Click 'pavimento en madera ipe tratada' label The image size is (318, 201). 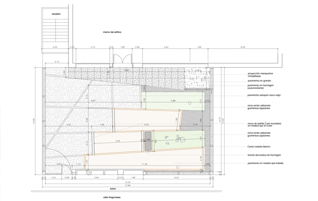click(266, 163)
